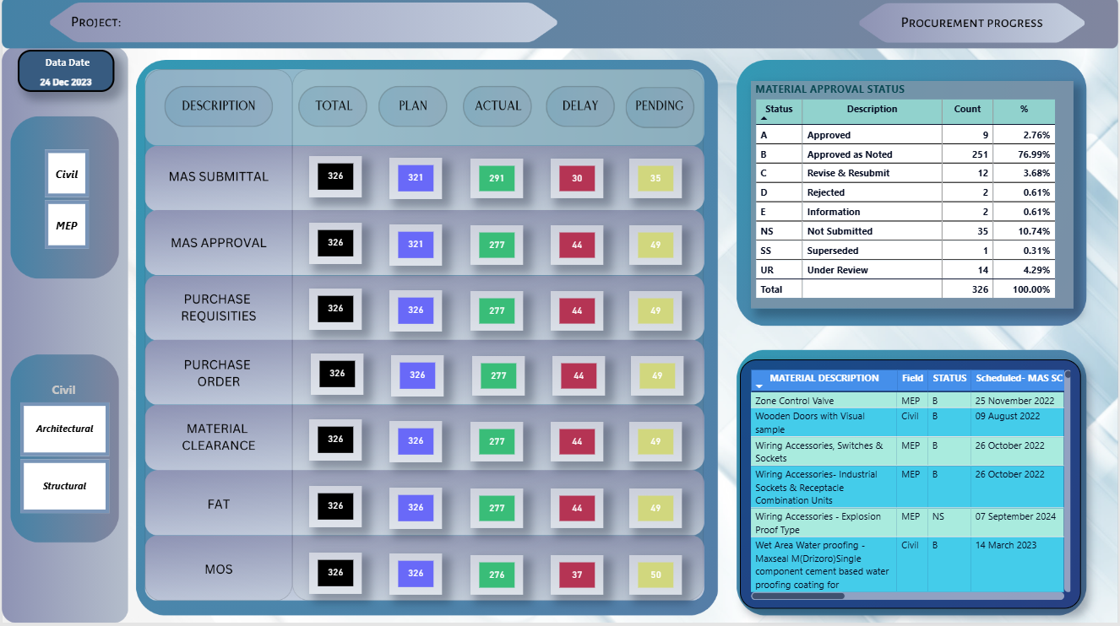Viewport: 1120px width, 626px height.
Task: Select the MAS Submittal total card showing 326
Action: pos(335,177)
